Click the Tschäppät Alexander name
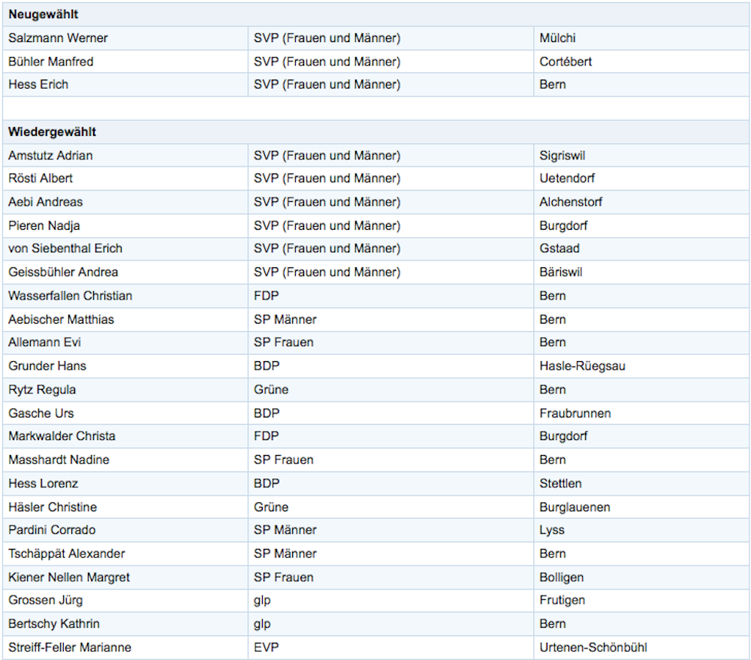This screenshot has height=660, width=751. (67, 553)
